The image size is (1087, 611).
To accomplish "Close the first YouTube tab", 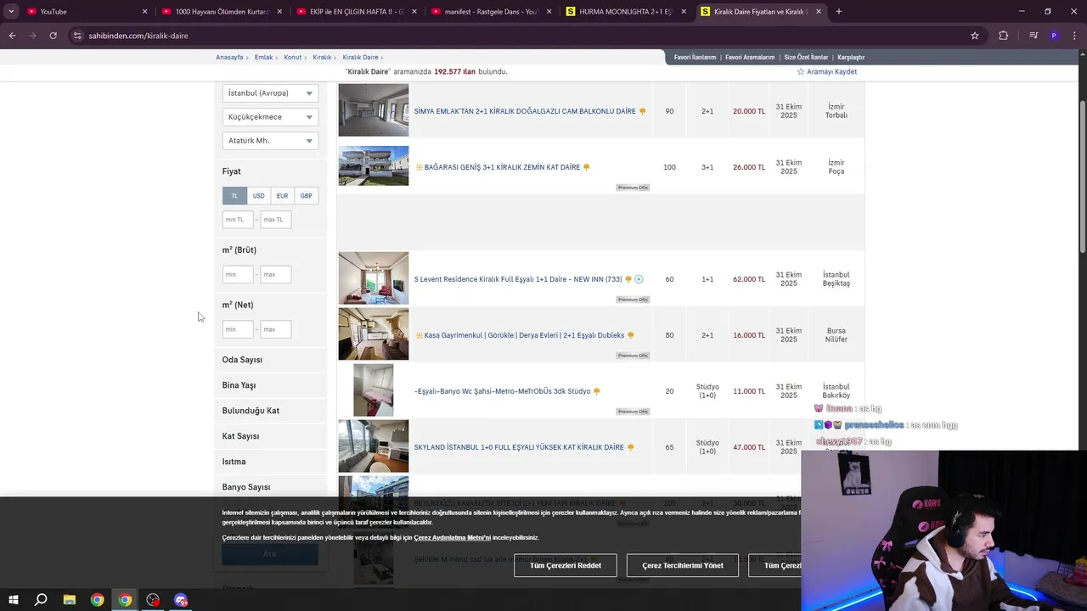I will 144,12.
